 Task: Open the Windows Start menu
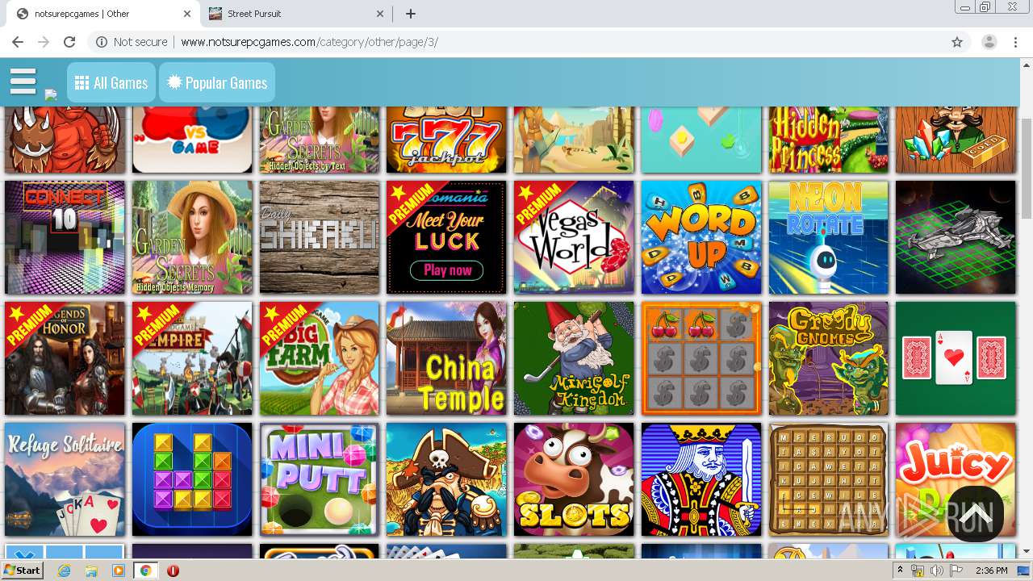23,570
